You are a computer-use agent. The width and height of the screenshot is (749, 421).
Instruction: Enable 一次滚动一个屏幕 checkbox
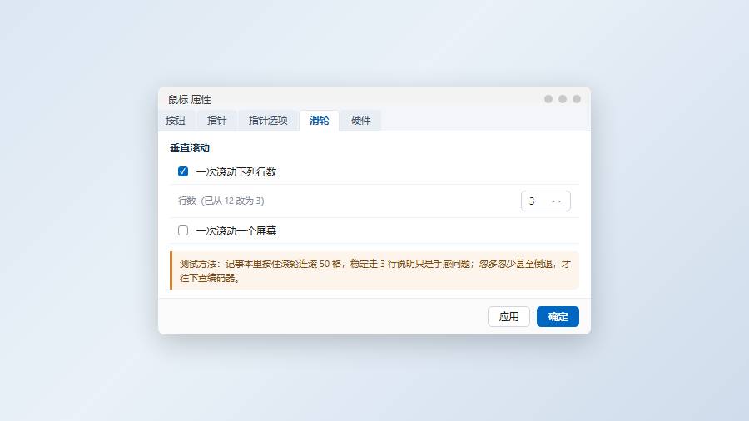point(183,230)
